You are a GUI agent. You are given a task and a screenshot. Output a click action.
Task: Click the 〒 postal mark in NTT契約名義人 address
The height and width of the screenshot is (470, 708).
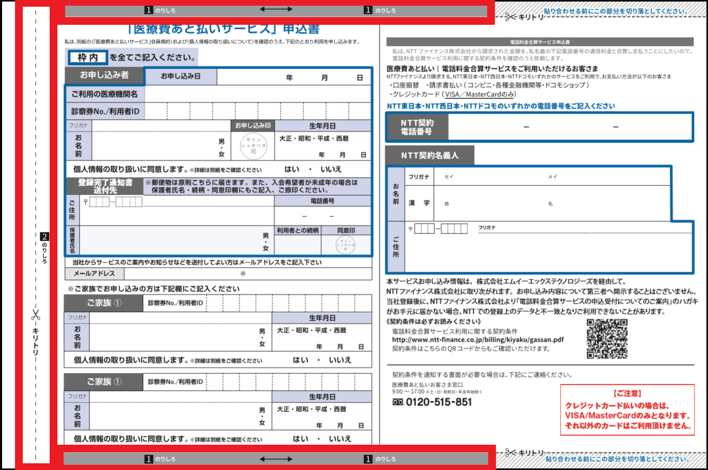click(x=411, y=229)
